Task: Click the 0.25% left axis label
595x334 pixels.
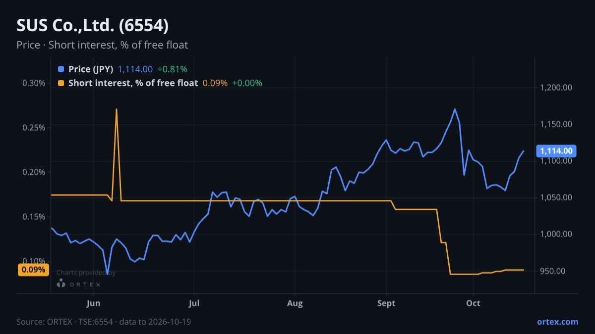Action: (x=34, y=127)
